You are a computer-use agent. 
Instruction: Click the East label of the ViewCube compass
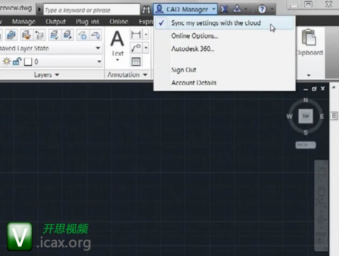(x=322, y=117)
